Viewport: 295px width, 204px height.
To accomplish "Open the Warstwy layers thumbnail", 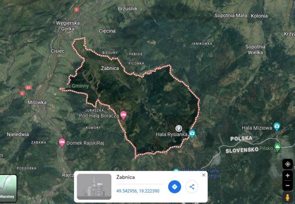I will click(8, 188).
